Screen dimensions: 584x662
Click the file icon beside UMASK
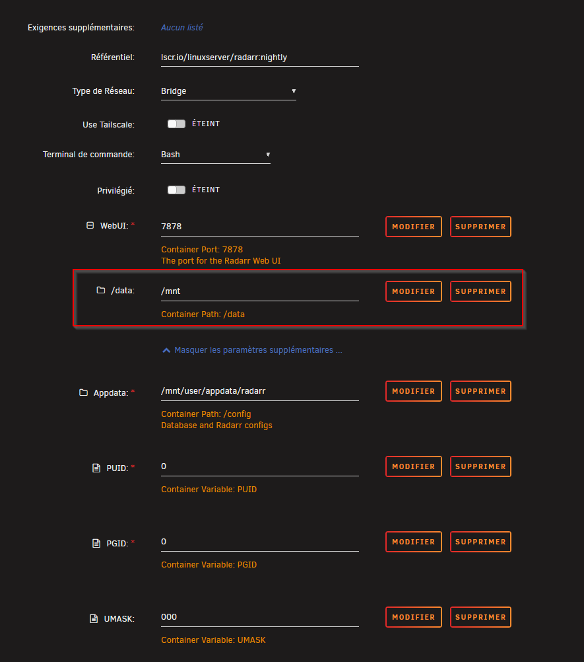click(94, 618)
